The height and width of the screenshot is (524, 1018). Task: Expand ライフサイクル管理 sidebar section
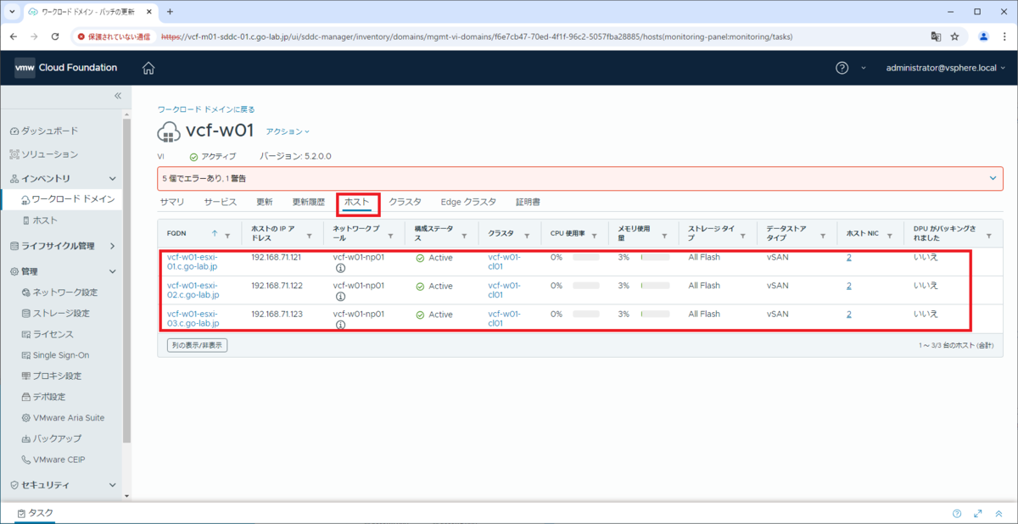[113, 246]
